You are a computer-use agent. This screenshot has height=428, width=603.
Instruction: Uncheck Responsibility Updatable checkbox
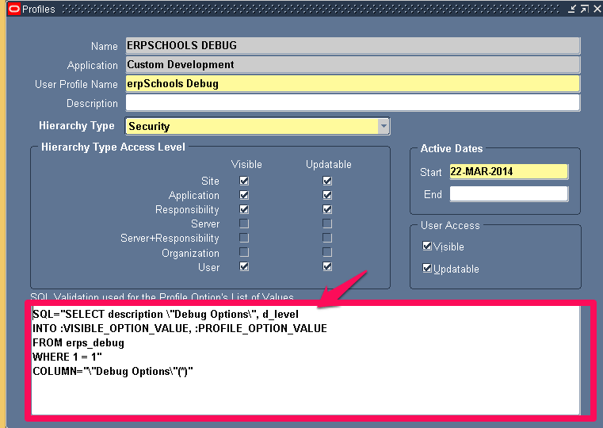(x=327, y=209)
